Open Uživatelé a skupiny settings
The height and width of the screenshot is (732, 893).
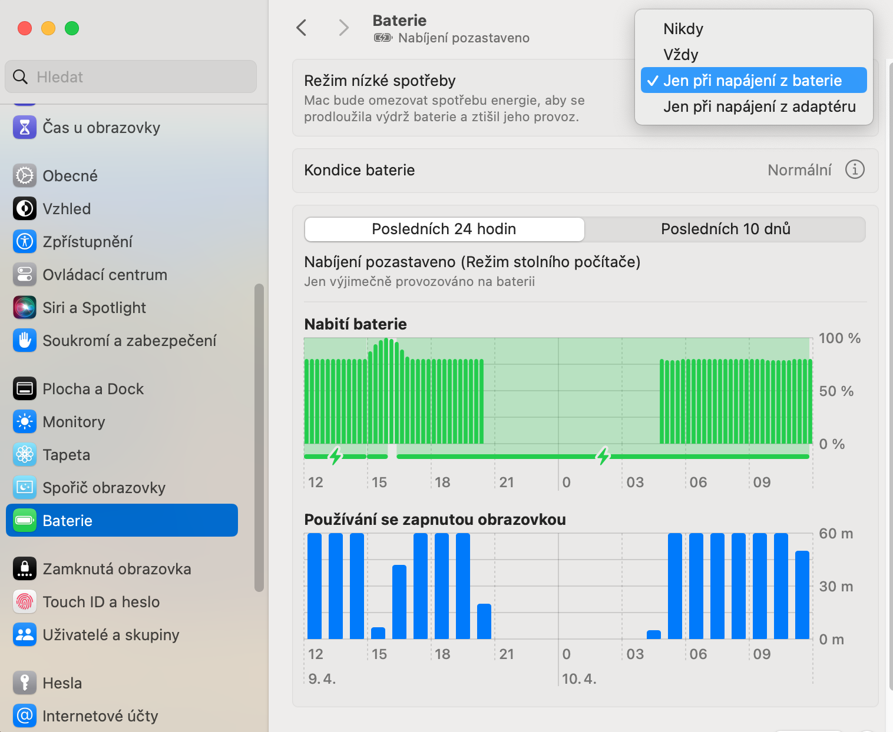click(x=111, y=635)
